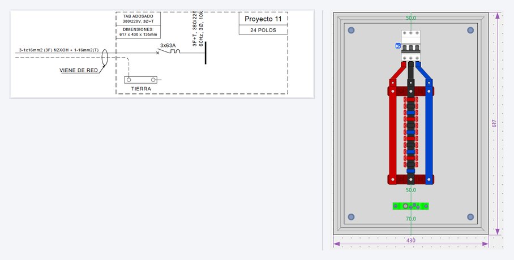Screen dimensions: 514x260
Task: Click the top-left panel mounting screw
Action: [x=351, y=30]
